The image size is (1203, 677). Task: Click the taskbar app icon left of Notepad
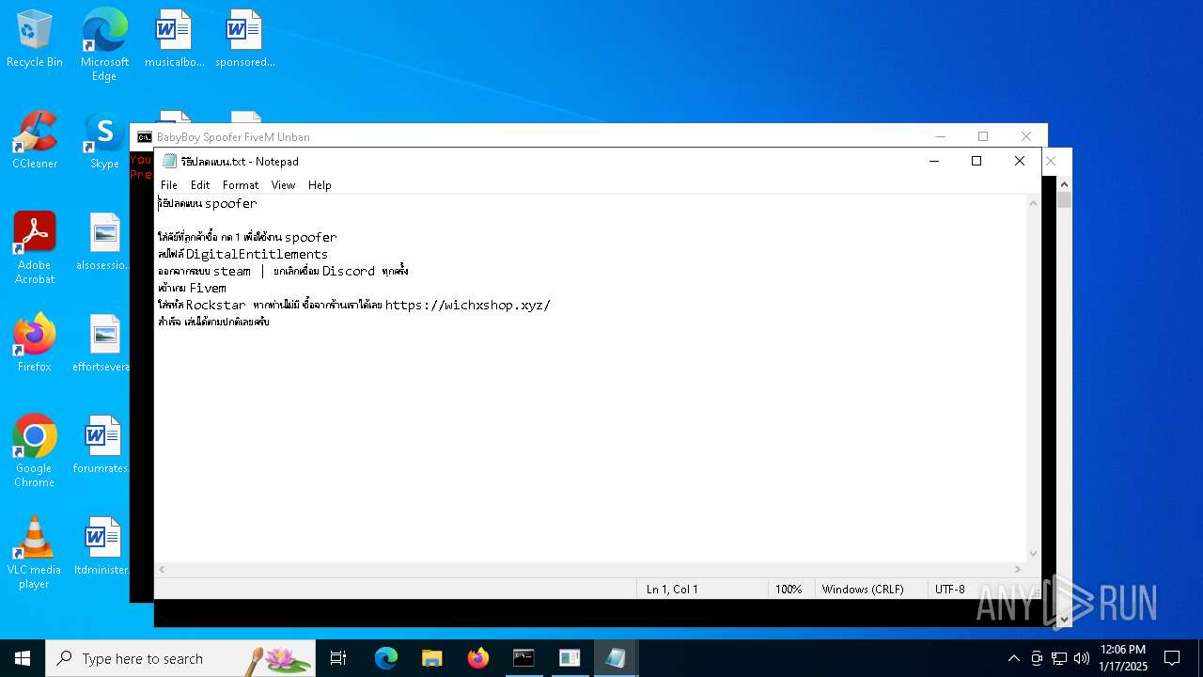570,658
